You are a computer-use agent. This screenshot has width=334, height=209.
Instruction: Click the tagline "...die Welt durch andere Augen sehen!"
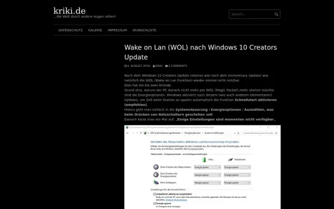[x=85, y=16]
